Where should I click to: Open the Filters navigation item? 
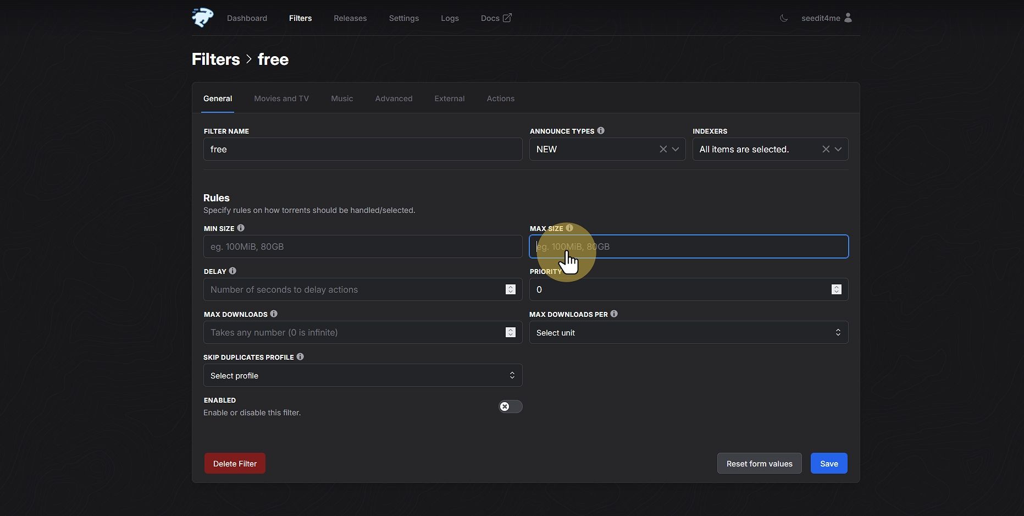click(x=300, y=18)
